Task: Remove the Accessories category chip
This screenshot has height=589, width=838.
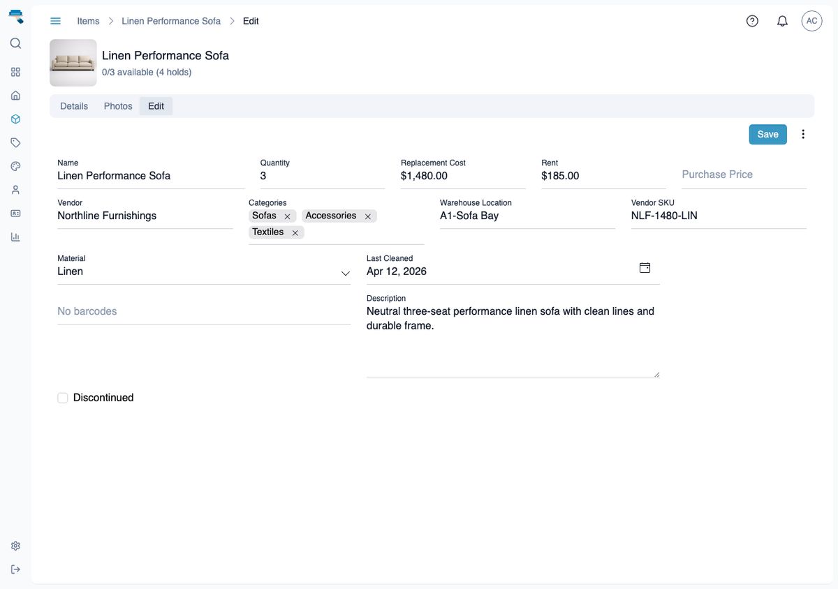Action: pos(368,216)
